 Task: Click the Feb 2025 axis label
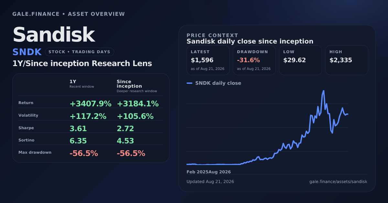pos(197,172)
